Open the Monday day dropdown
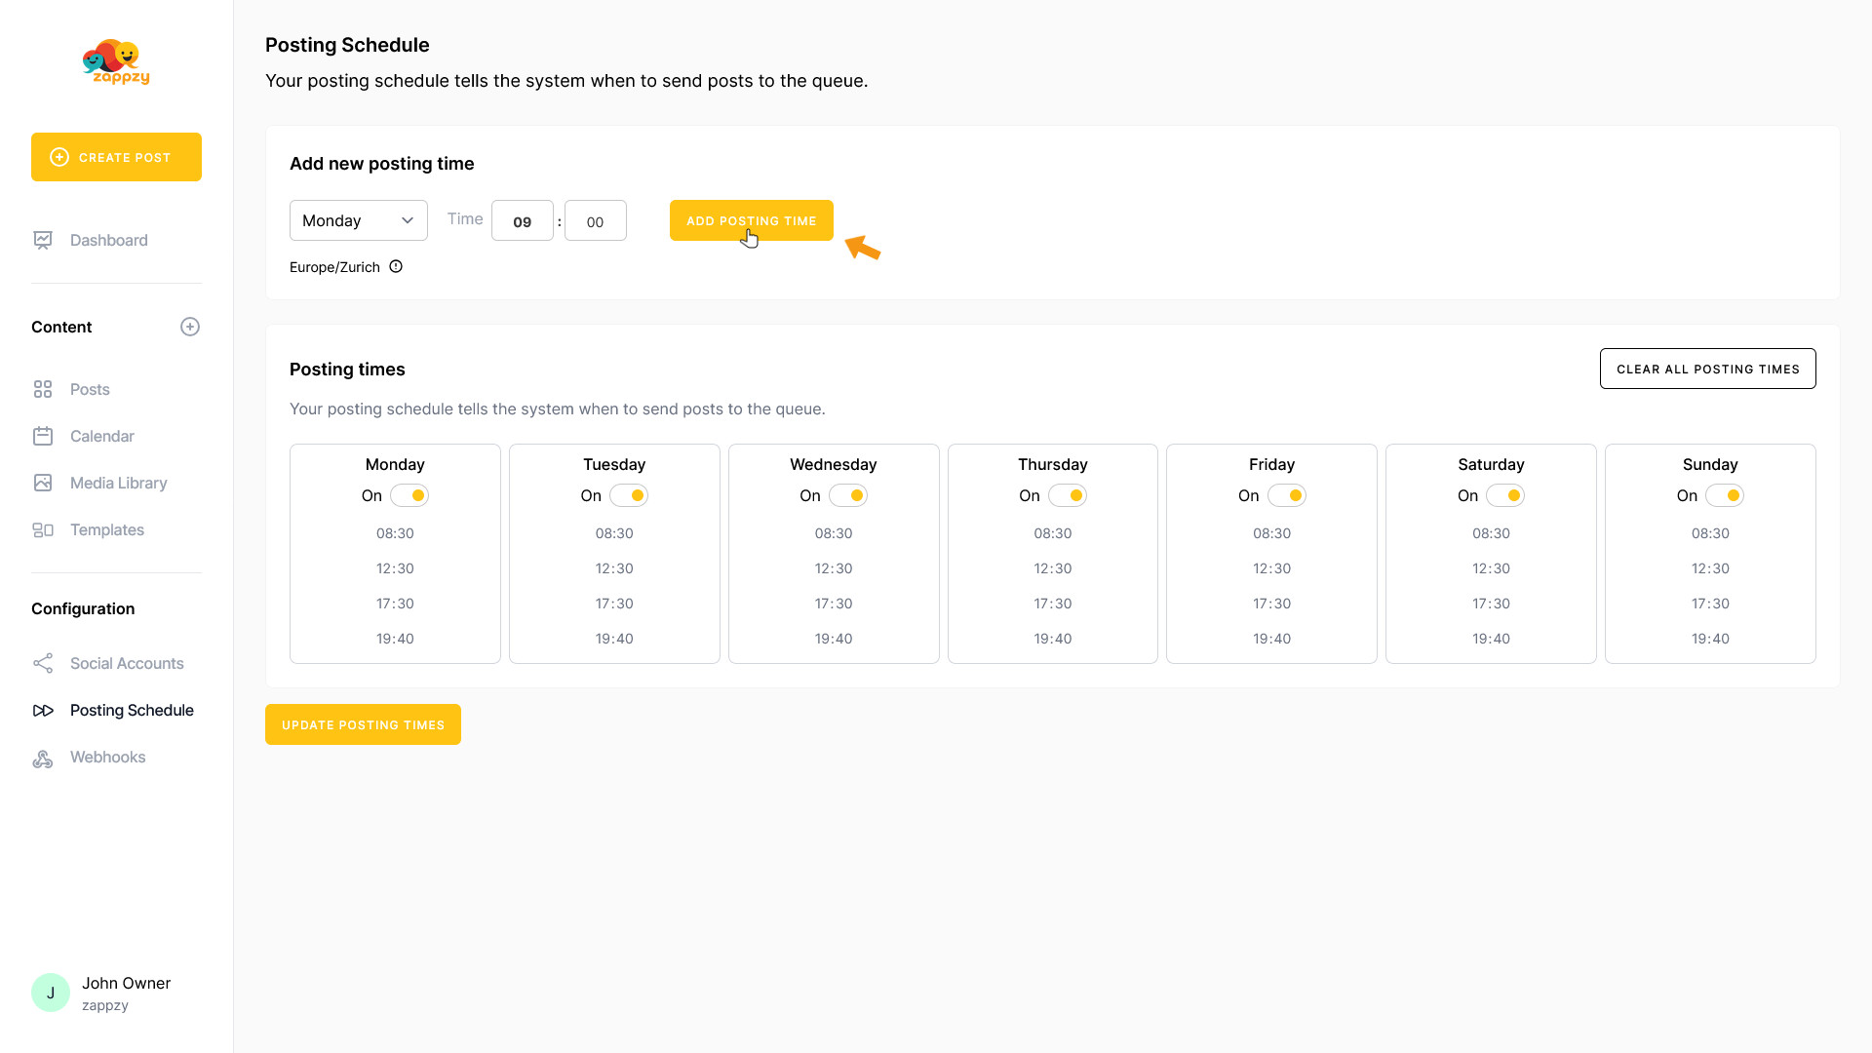 tap(358, 220)
